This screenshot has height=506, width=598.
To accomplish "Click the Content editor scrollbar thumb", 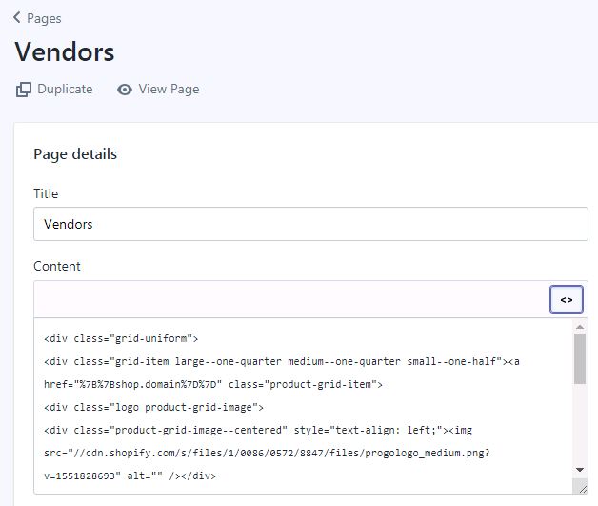I will coord(580,360).
